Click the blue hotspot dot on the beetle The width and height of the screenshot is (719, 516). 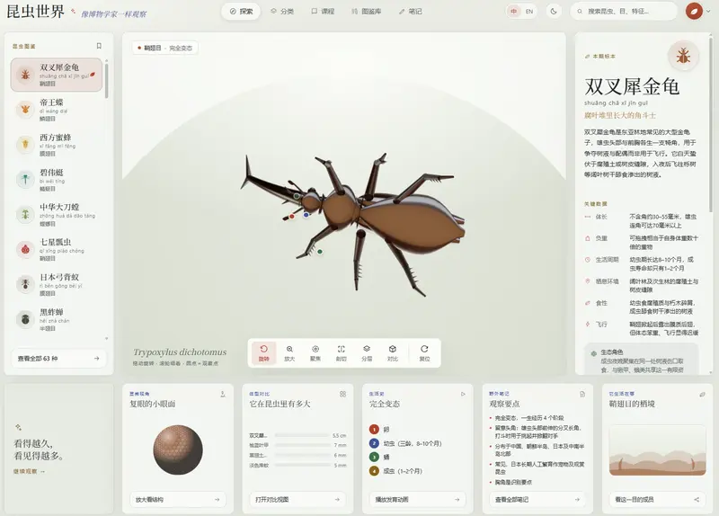click(x=306, y=214)
